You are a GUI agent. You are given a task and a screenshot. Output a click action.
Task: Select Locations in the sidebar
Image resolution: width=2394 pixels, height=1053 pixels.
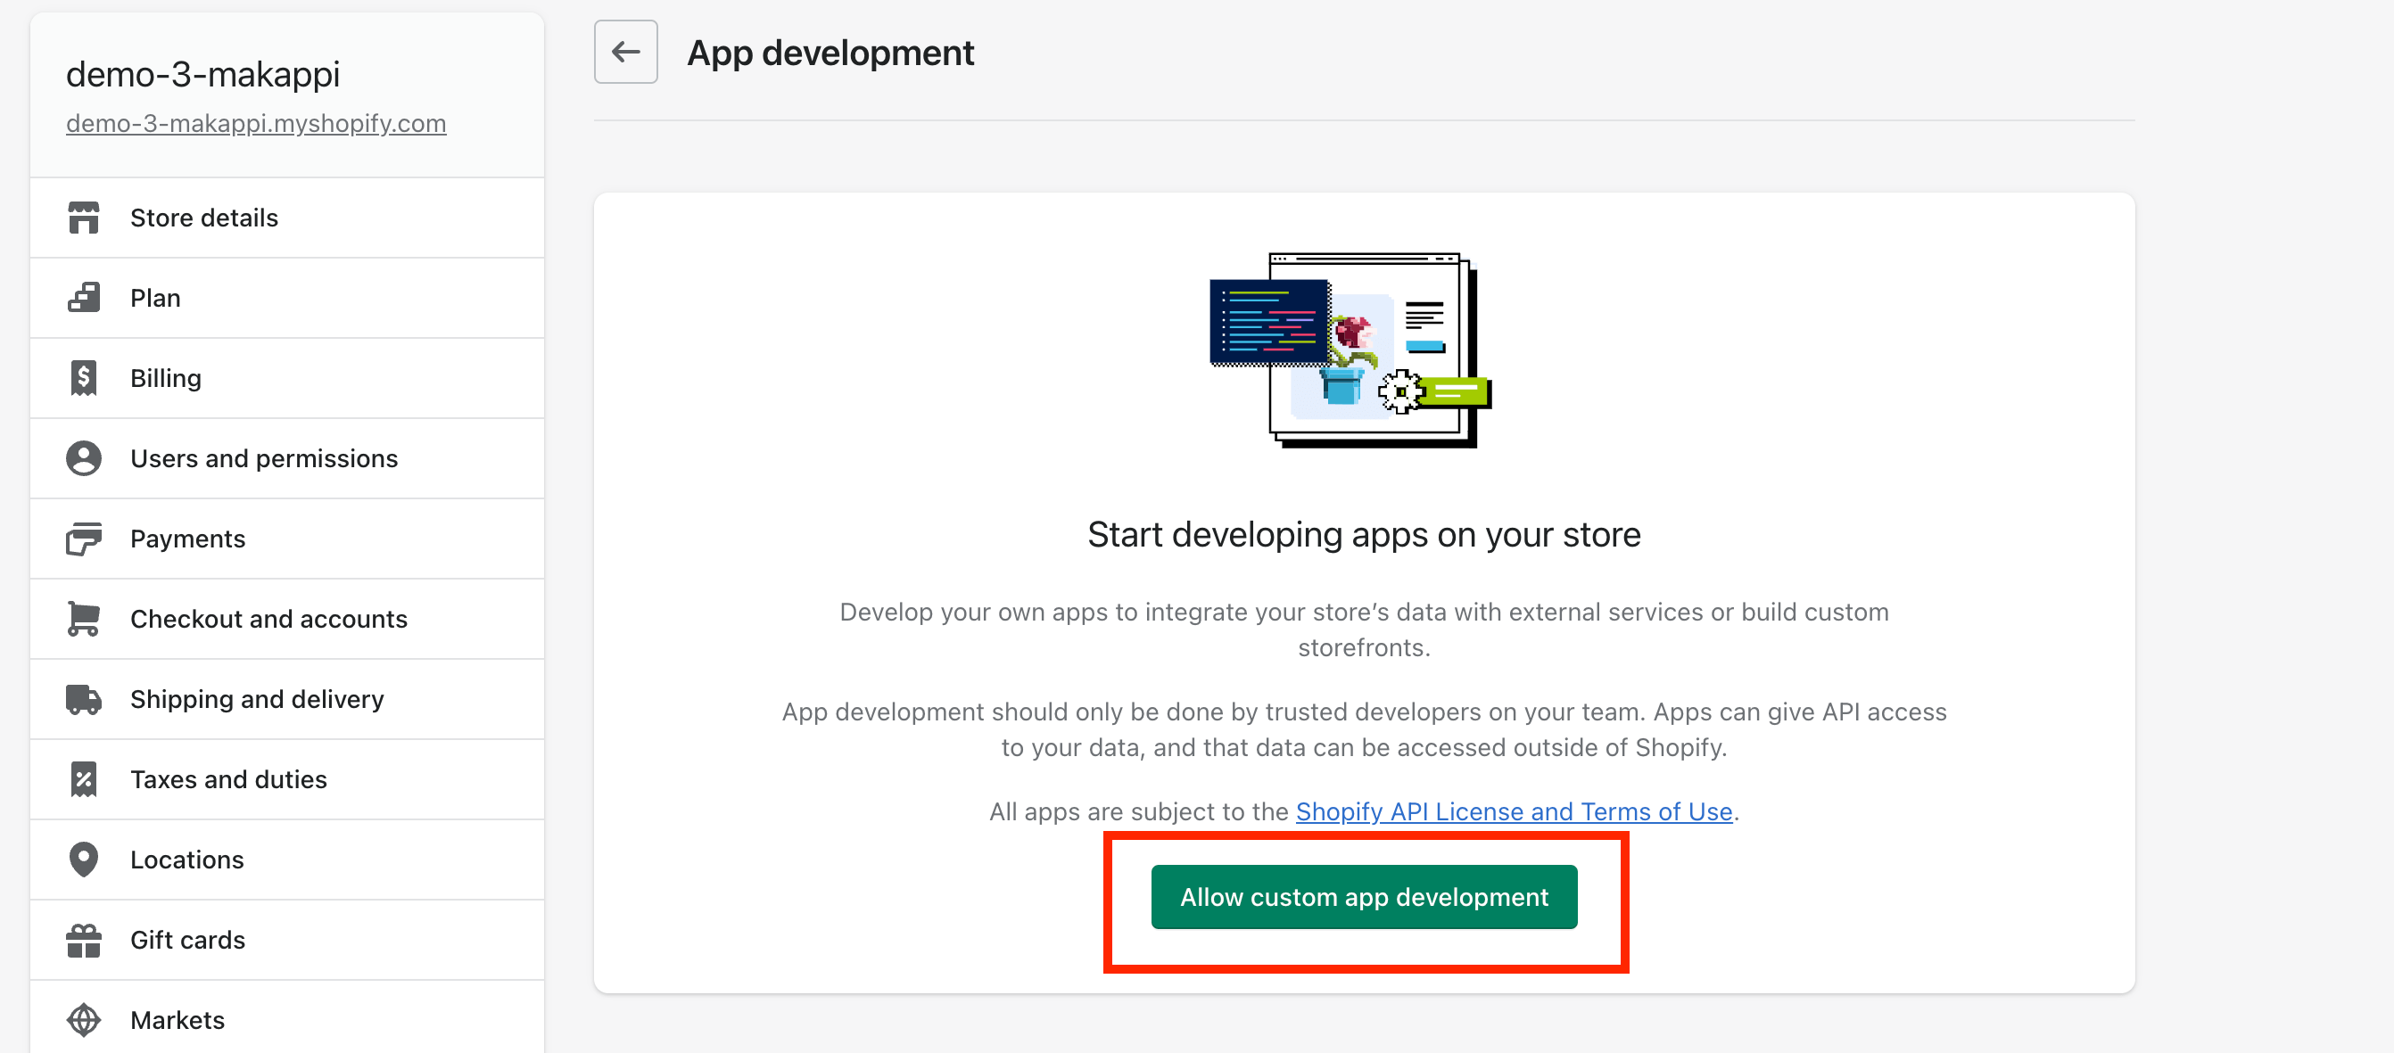(x=287, y=860)
